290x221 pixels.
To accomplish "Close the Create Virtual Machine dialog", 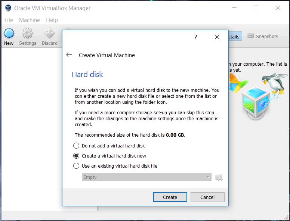I will click(217, 37).
